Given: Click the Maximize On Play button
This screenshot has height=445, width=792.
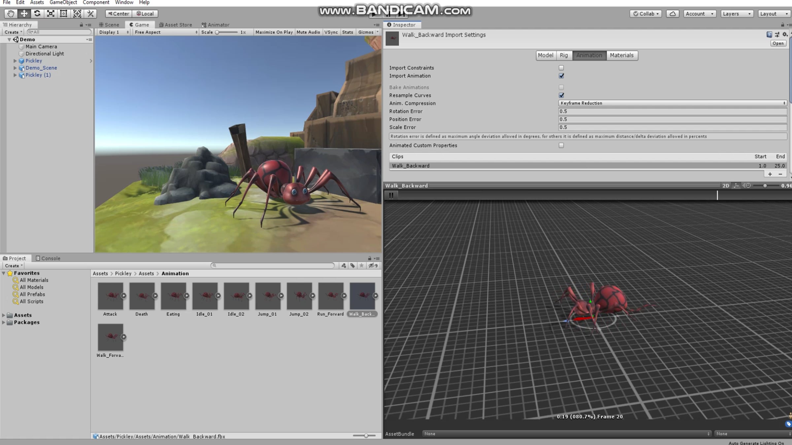Looking at the screenshot, I should coord(274,32).
